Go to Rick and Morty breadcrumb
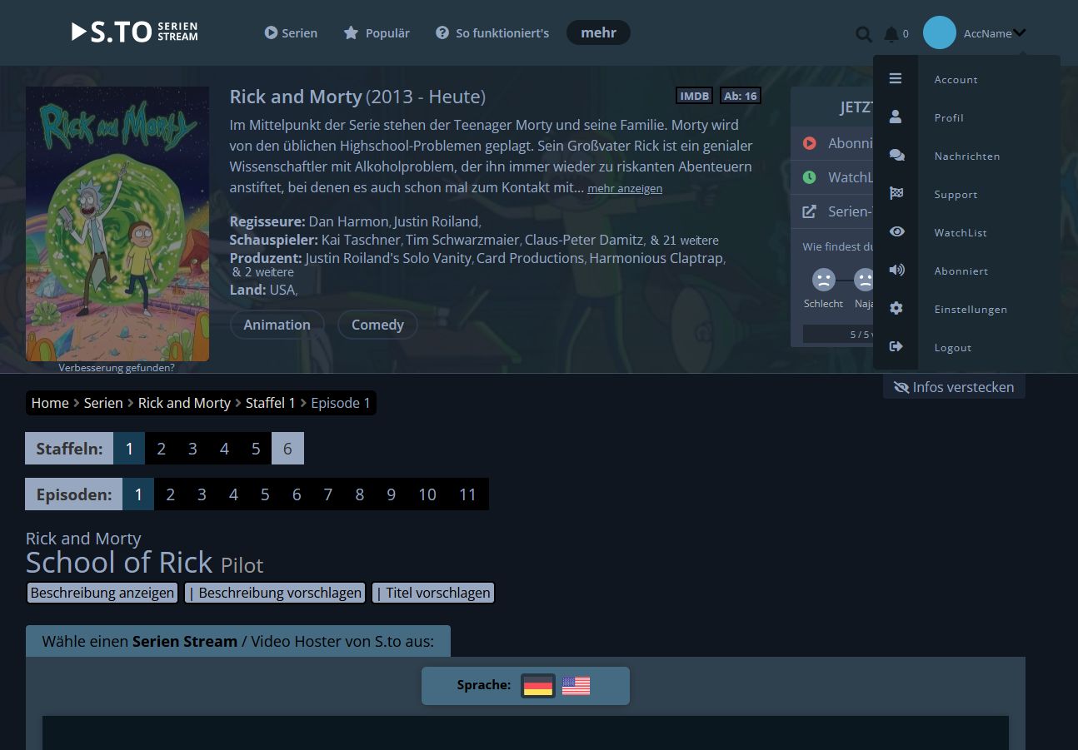Screen dimensions: 1078x750 (184, 403)
